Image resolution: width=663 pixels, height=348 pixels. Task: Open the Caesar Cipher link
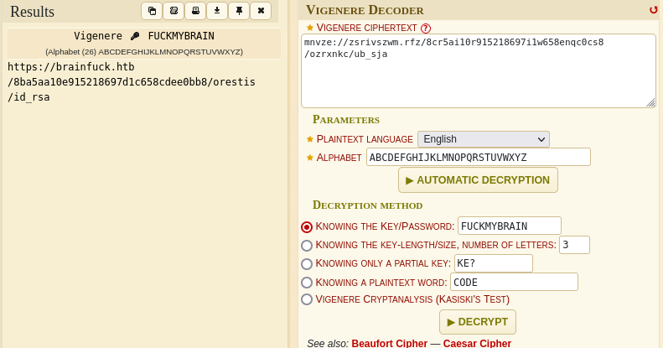pos(477,343)
